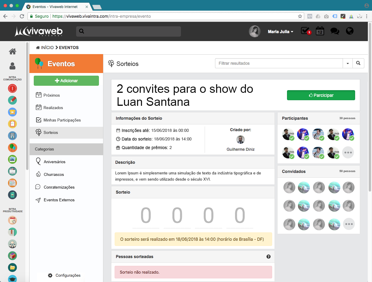
Task: Expand the filter results dropdown arrow
Action: (x=348, y=63)
